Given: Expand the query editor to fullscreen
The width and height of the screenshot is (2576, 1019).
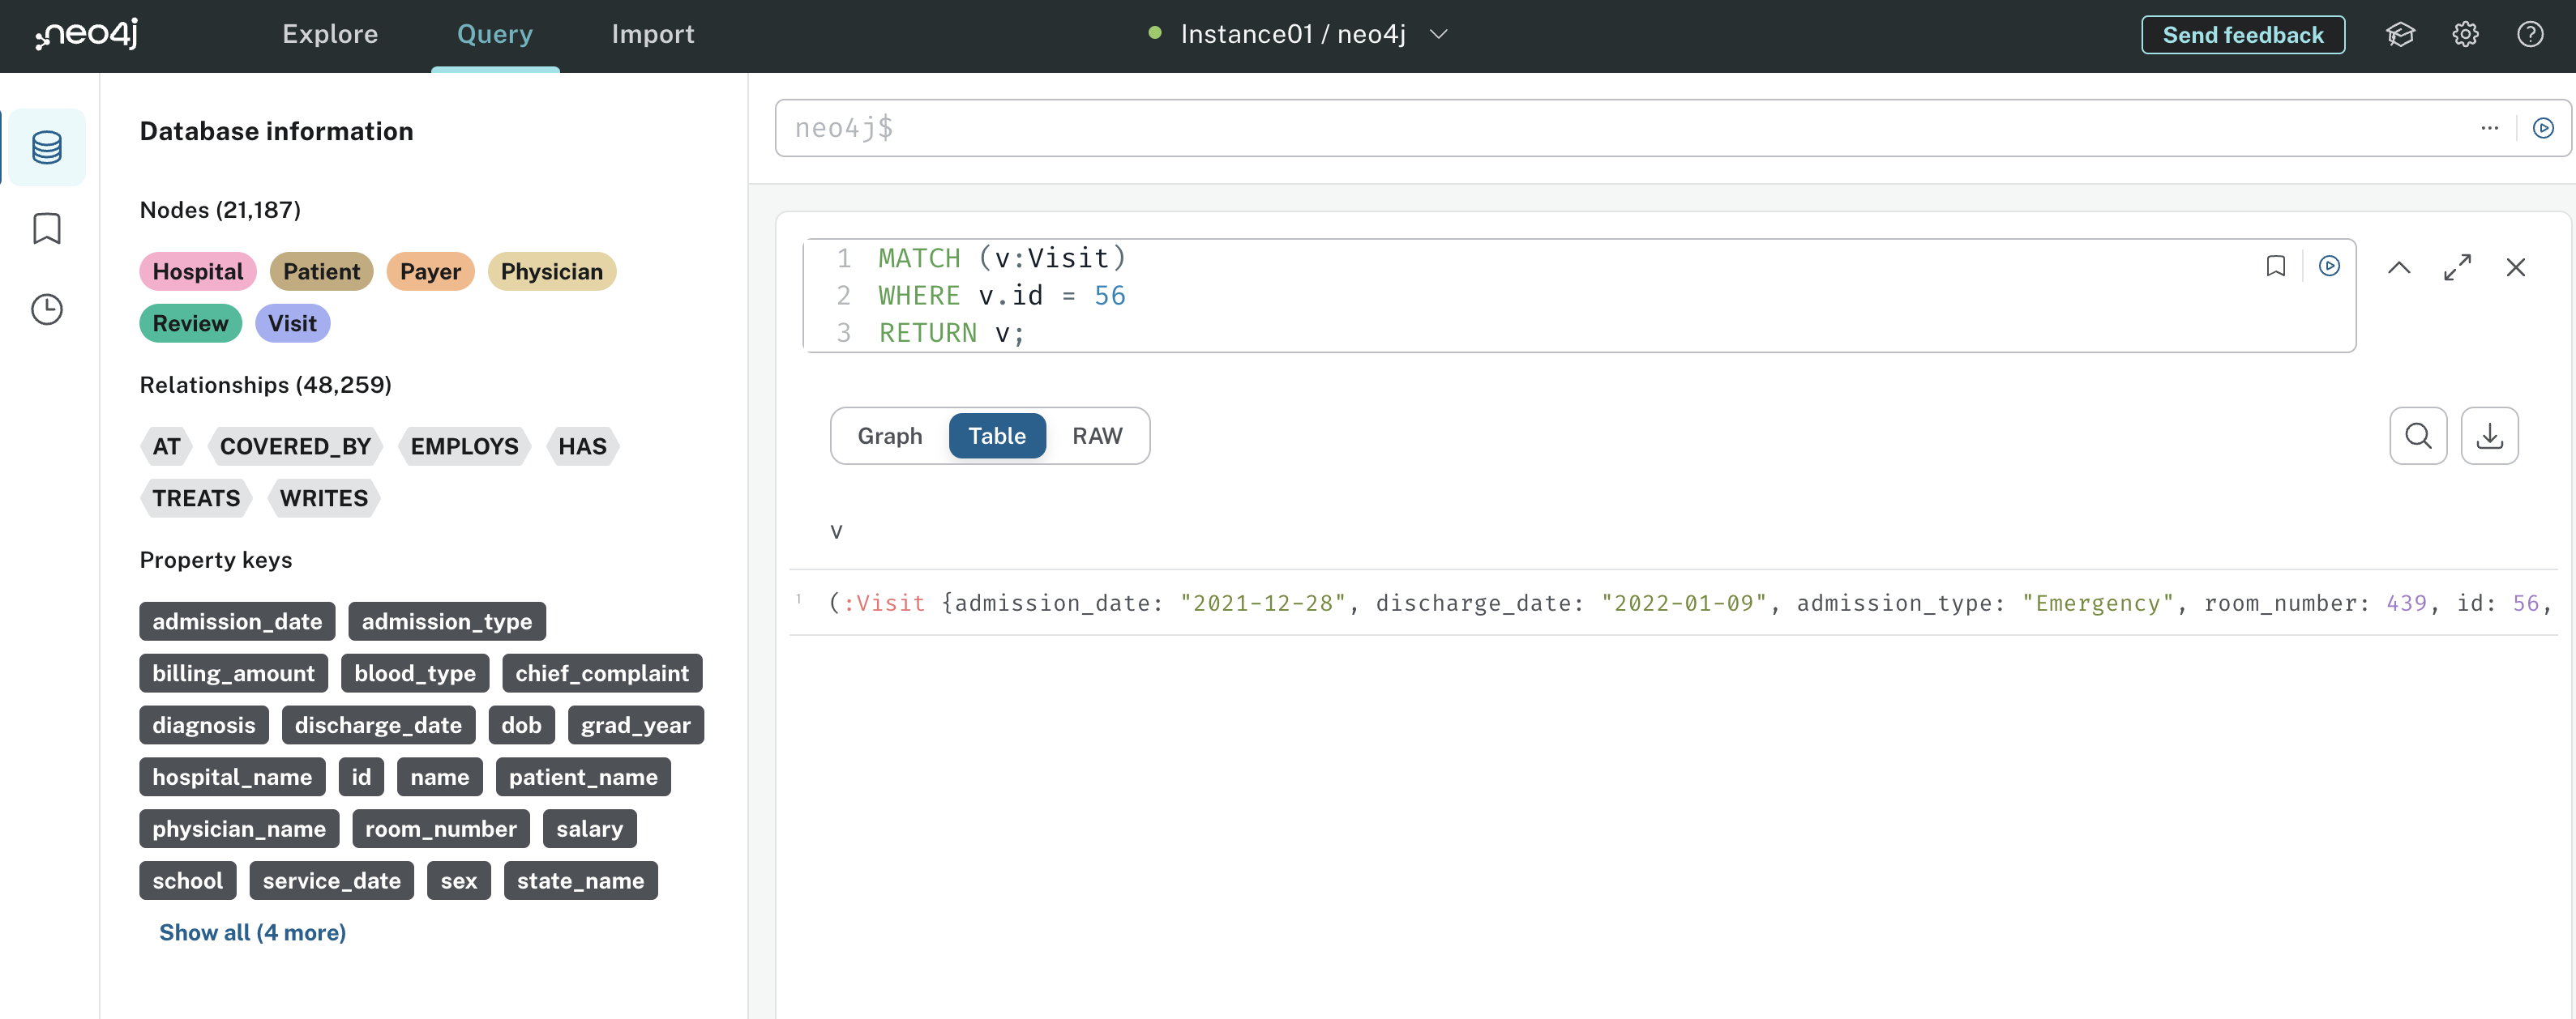Looking at the screenshot, I should (2458, 266).
